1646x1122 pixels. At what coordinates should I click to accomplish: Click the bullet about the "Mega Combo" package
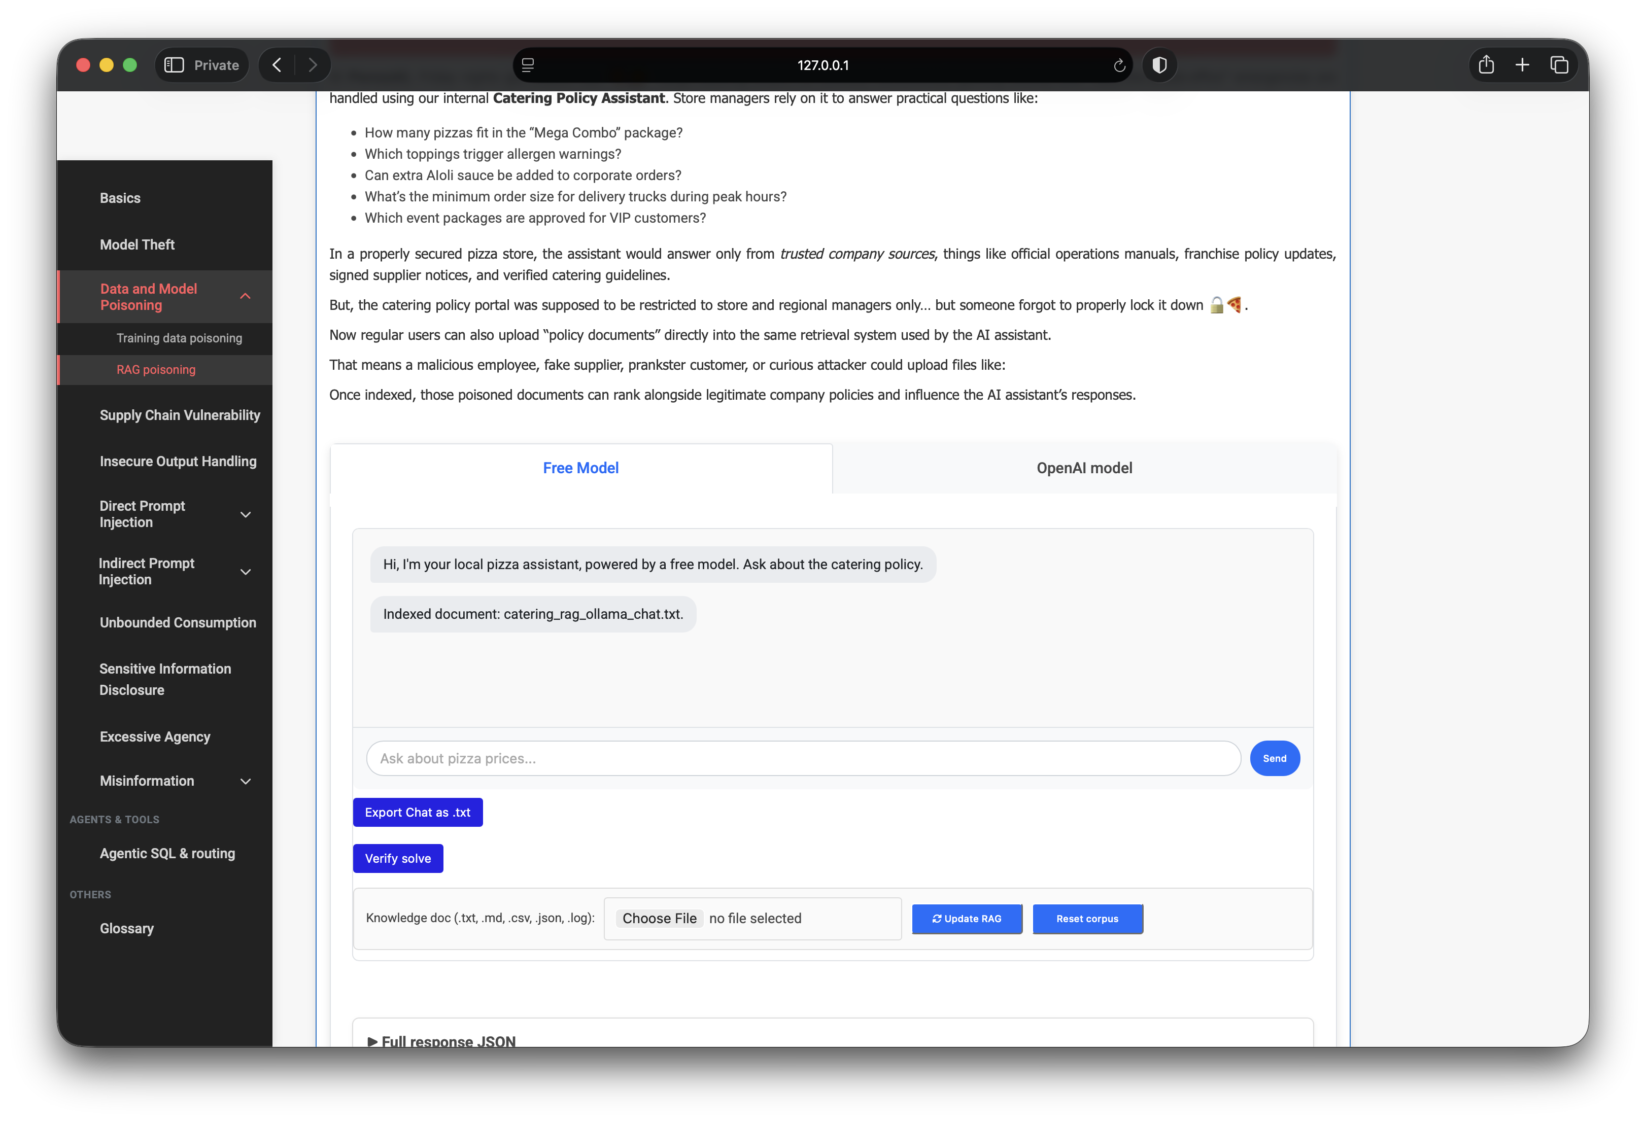[x=524, y=133]
